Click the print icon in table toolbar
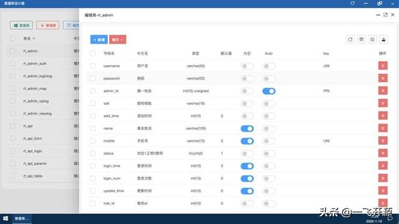The width and height of the screenshot is (399, 224). 372,40
